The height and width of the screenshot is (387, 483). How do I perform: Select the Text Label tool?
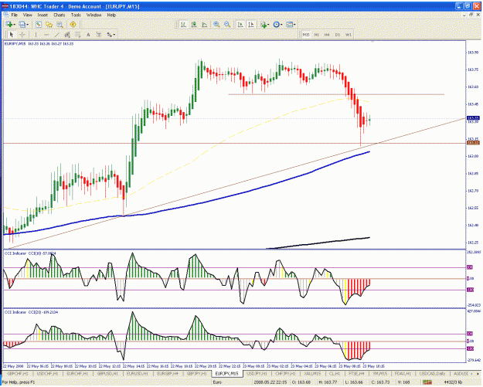point(99,35)
